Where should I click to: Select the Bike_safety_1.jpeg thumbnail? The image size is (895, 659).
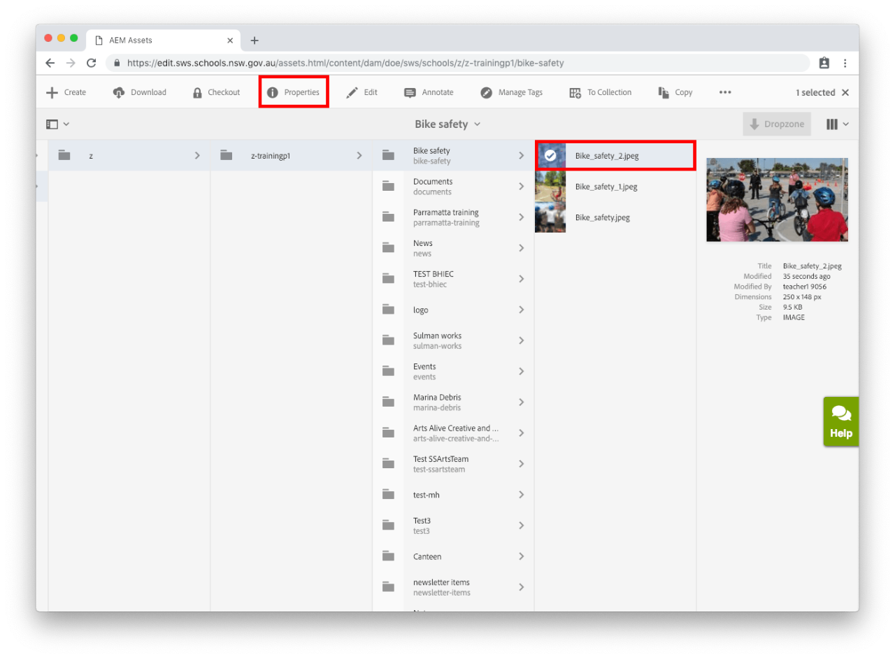pos(550,187)
